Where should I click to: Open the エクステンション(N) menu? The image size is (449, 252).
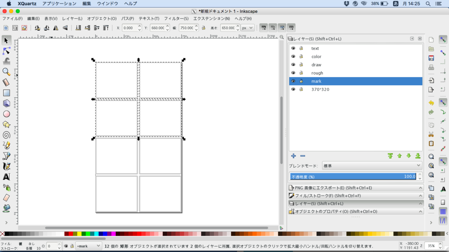212,18
